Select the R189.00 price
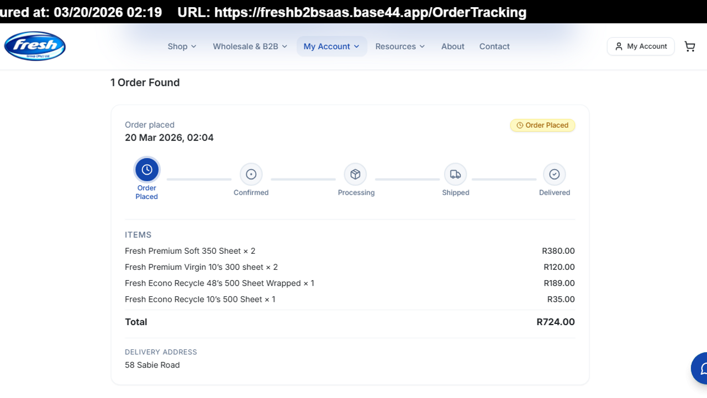This screenshot has height=398, width=707. [x=559, y=283]
